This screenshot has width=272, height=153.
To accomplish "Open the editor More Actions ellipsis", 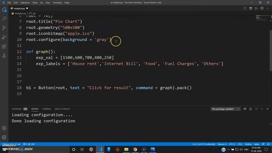I will pos(268,8).
